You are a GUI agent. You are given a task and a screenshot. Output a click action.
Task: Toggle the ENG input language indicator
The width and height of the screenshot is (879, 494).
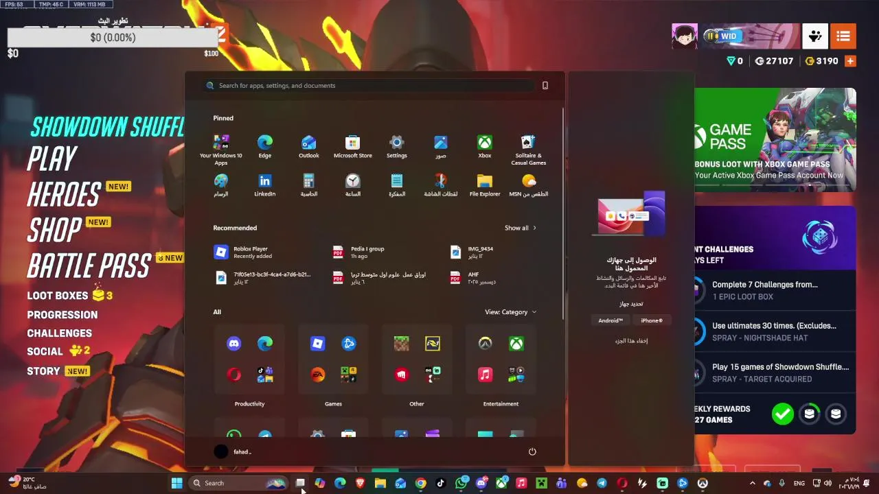pos(799,483)
